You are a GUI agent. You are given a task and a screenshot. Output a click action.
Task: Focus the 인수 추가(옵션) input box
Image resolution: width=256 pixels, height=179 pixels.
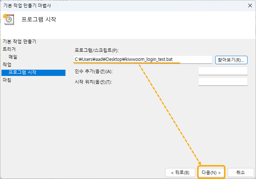[223, 71]
